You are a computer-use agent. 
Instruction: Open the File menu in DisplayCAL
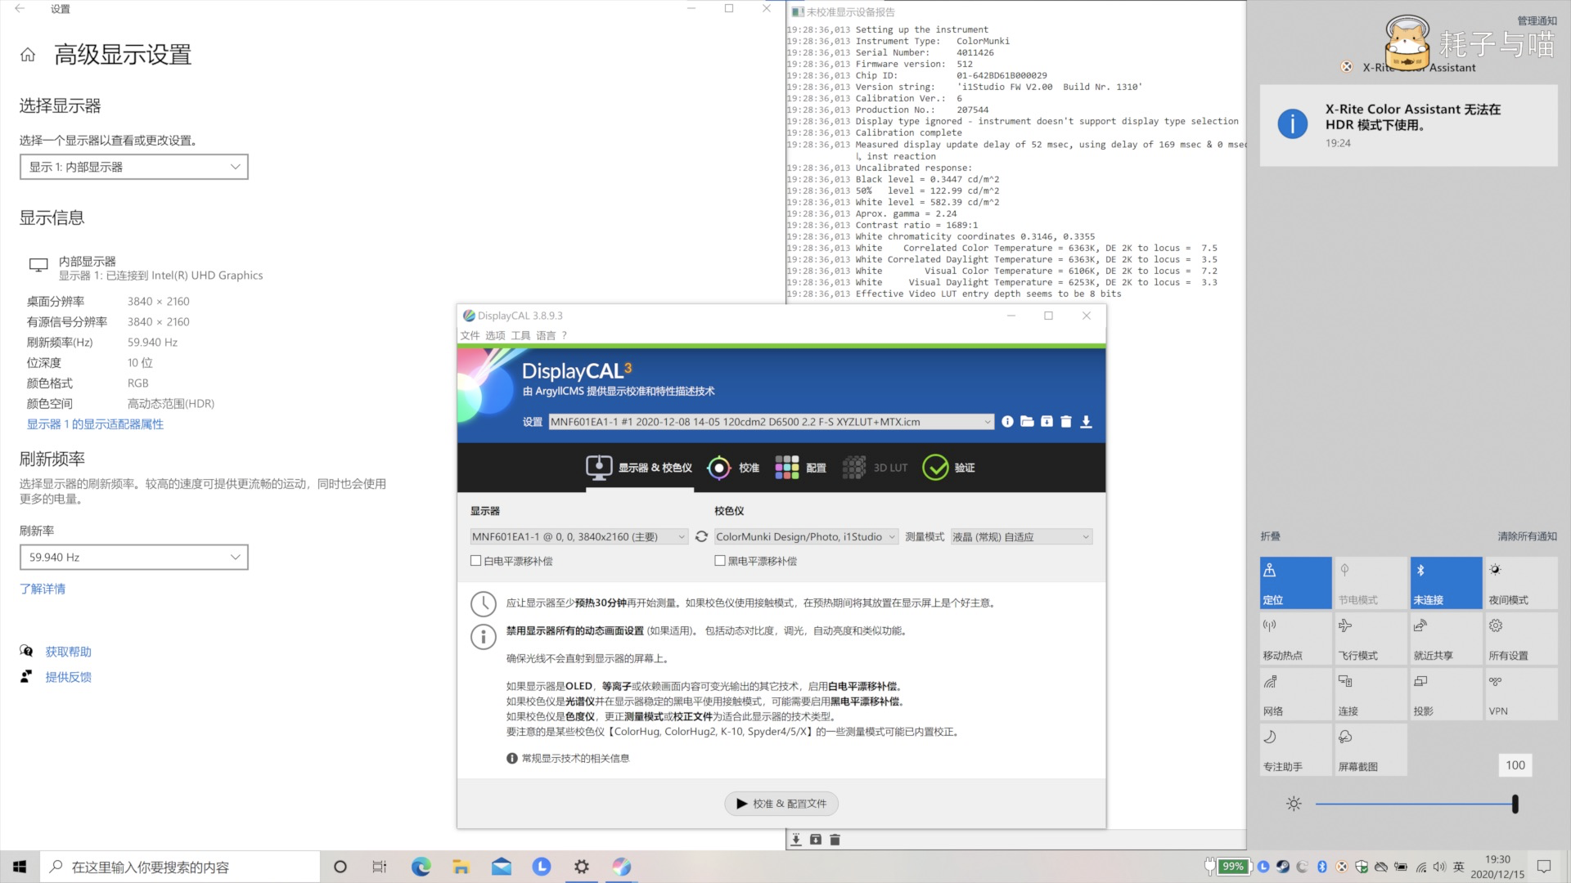pos(470,335)
